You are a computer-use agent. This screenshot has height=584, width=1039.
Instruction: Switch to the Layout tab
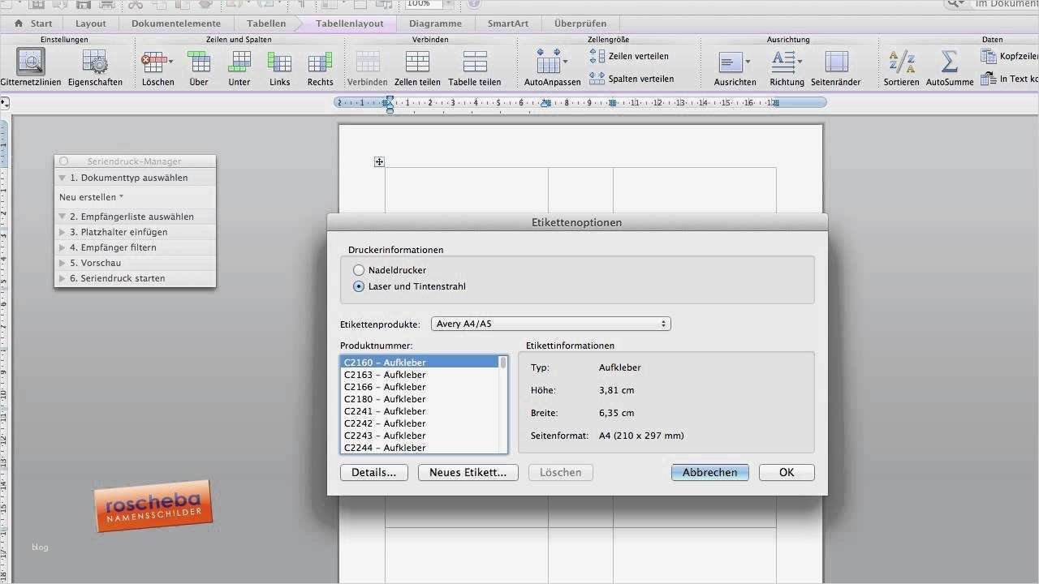pyautogui.click(x=90, y=24)
